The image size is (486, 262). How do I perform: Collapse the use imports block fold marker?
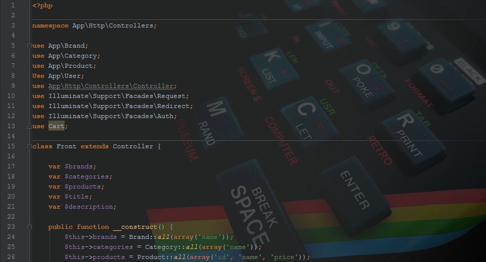pyautogui.click(x=29, y=46)
